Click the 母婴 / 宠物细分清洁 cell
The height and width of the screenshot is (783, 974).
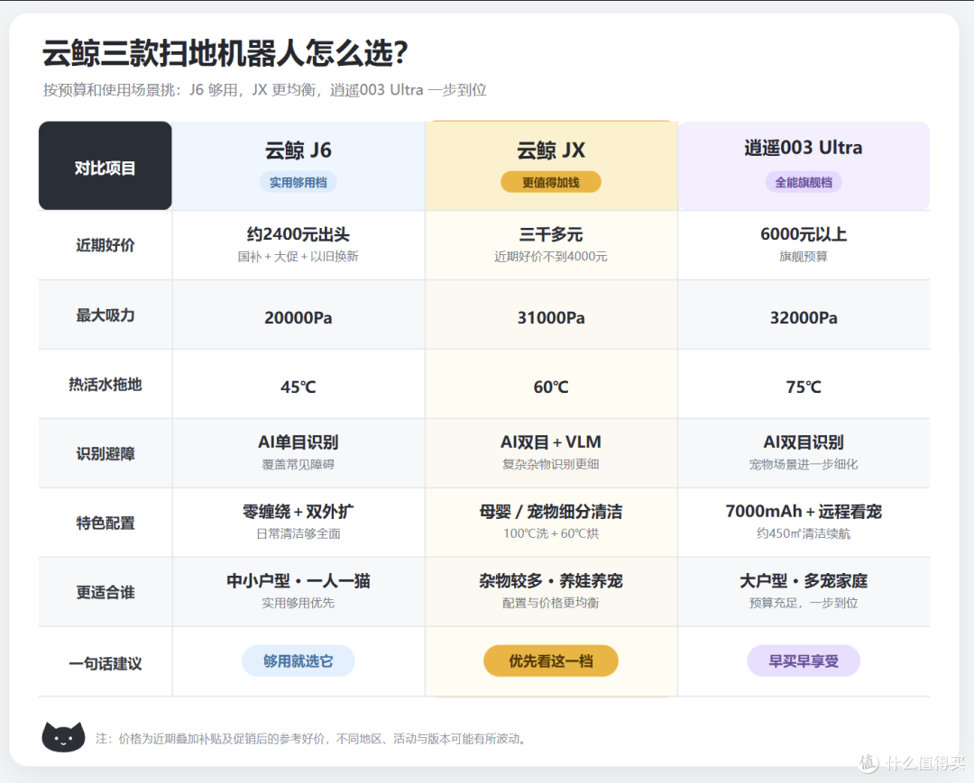click(551, 512)
